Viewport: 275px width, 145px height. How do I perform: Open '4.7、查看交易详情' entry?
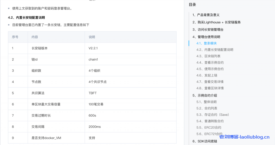pos(210,82)
